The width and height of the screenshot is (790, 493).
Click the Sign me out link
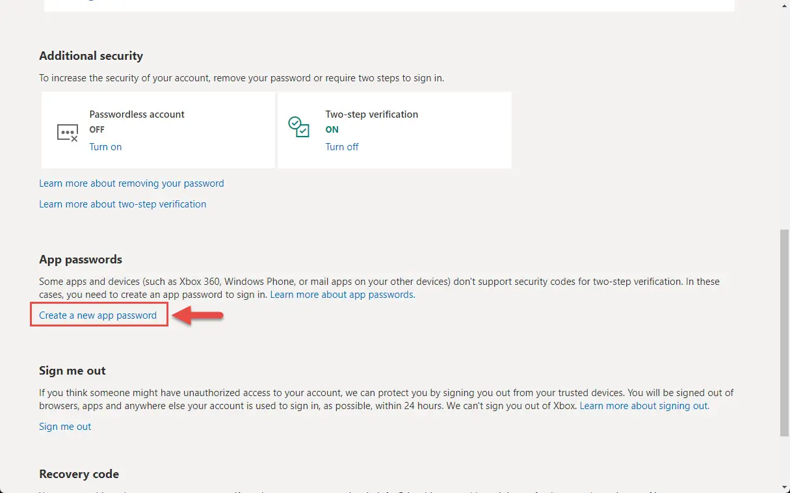coord(65,427)
